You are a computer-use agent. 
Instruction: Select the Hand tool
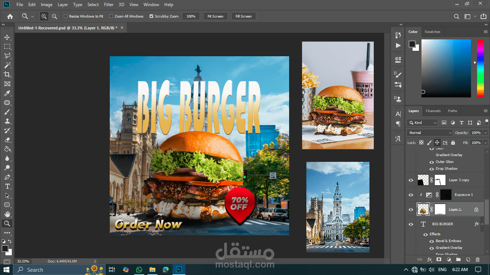point(7,214)
